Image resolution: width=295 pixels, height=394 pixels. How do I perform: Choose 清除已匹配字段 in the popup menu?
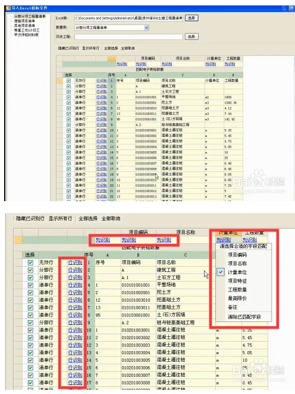pyautogui.click(x=243, y=317)
